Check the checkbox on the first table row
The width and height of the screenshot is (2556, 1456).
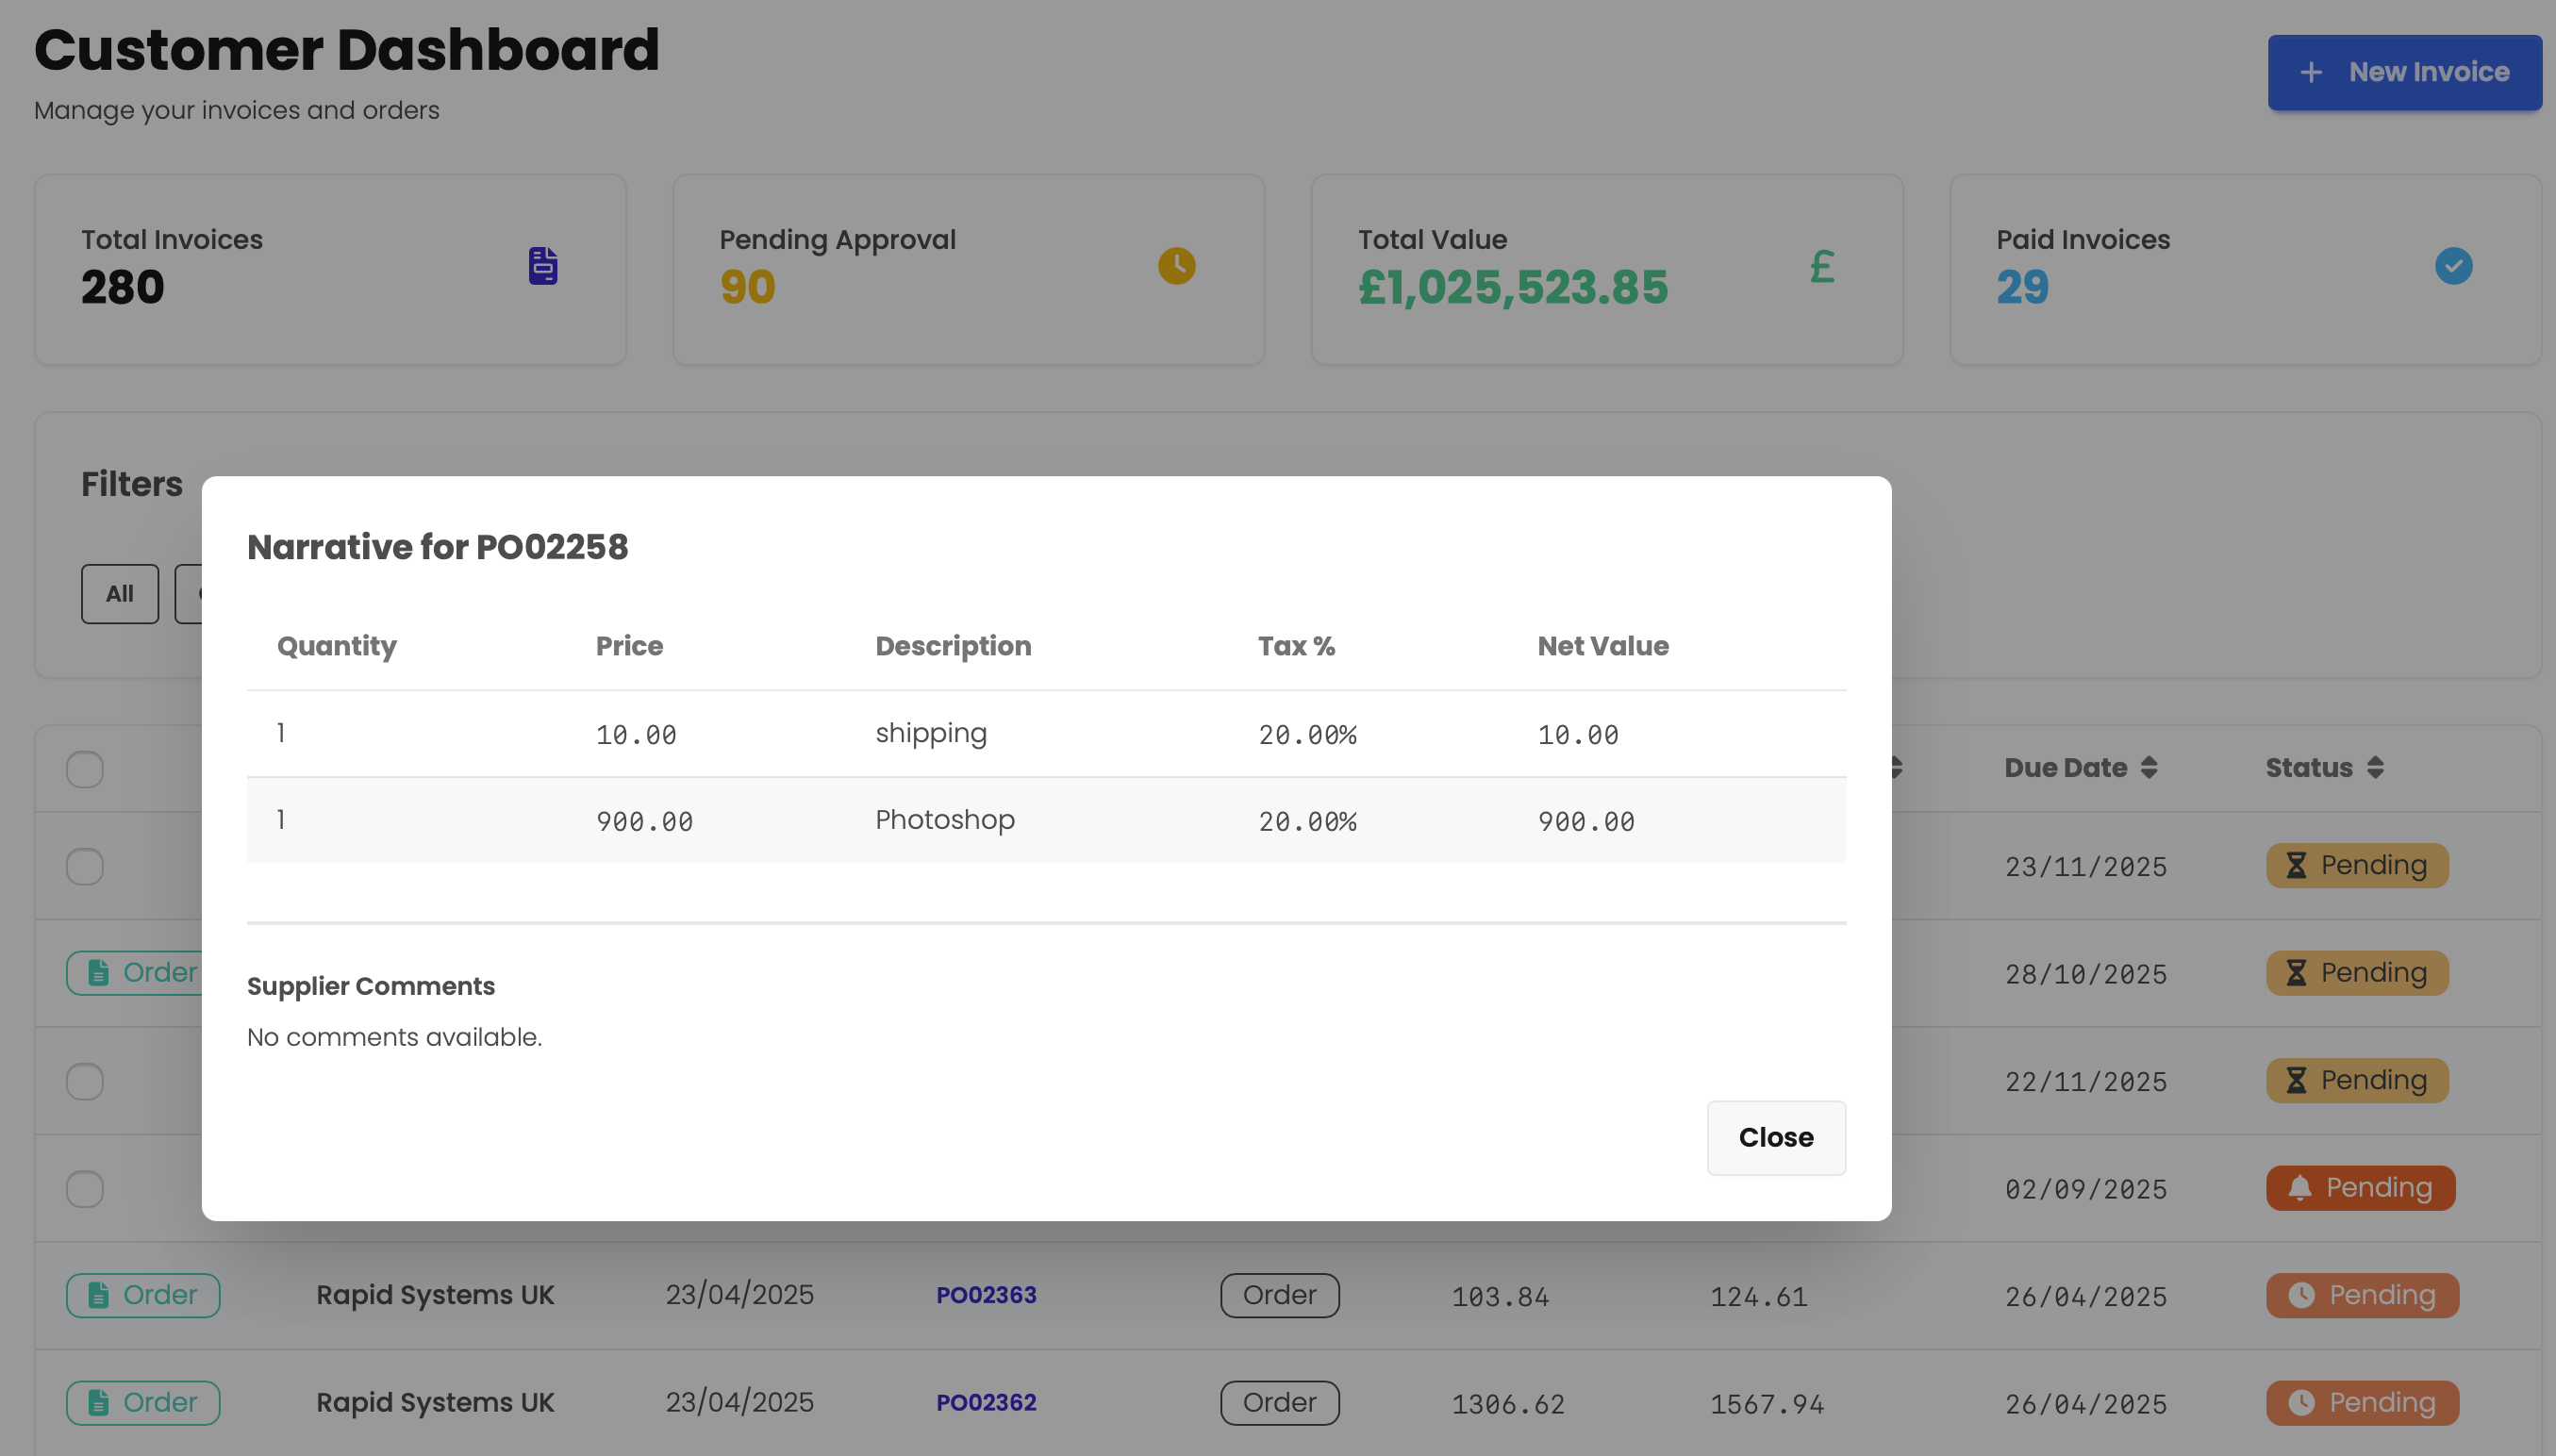(84, 867)
